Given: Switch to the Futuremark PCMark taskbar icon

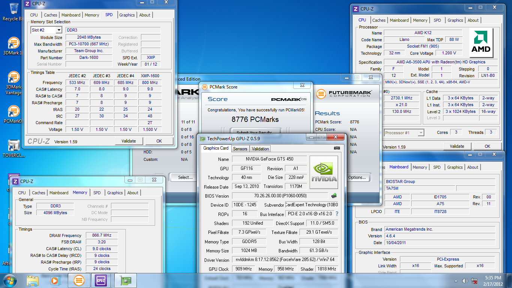Looking at the screenshot, I should click(x=79, y=280).
